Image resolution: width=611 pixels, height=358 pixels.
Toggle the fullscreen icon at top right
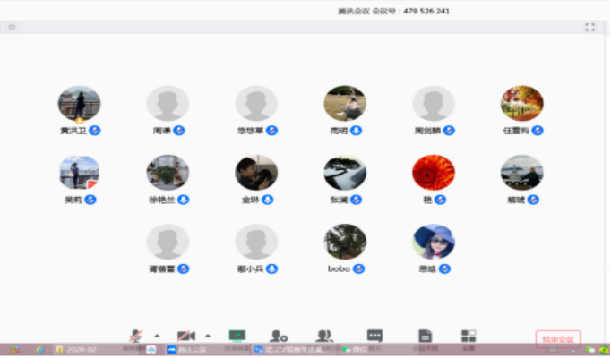coord(589,28)
